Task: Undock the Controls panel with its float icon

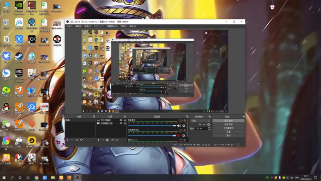Action: coord(244,117)
